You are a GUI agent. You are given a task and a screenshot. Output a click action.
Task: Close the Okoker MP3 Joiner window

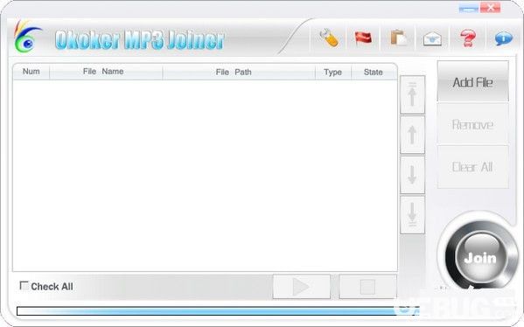click(x=490, y=8)
